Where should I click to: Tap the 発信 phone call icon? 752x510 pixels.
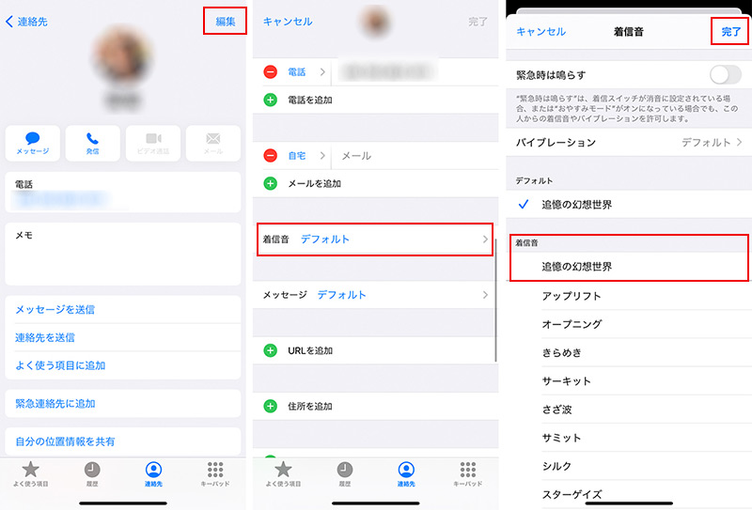(93, 139)
